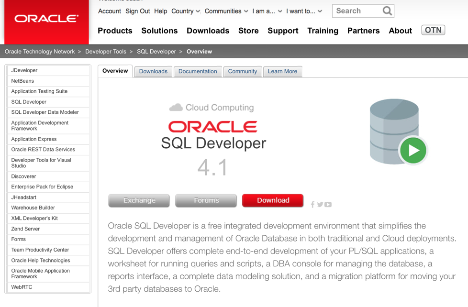The image size is (468, 307).
Task: Go to SQL Developer breadcrumb
Action: [156, 52]
